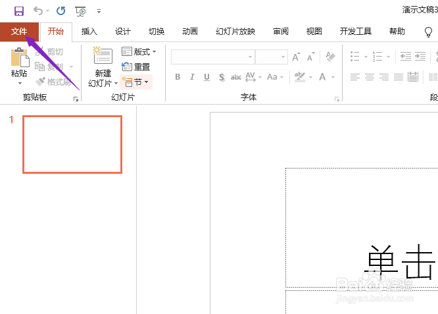Click the align left icon

coord(355,77)
